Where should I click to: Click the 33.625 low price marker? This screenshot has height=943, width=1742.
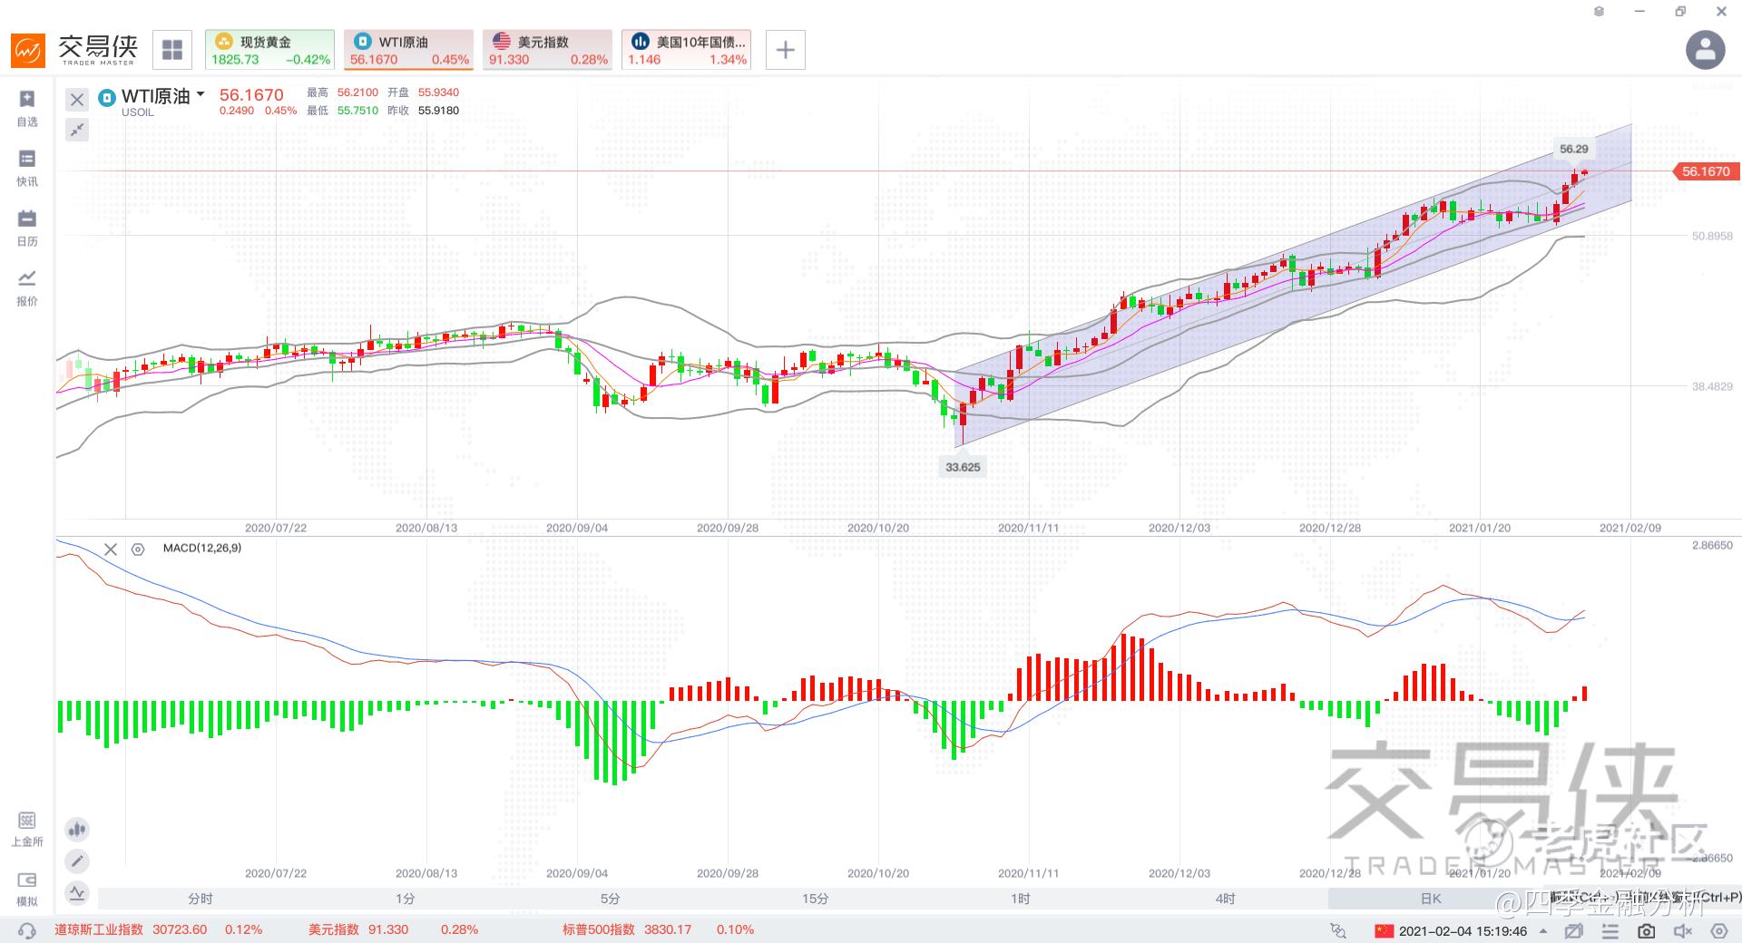(x=963, y=467)
